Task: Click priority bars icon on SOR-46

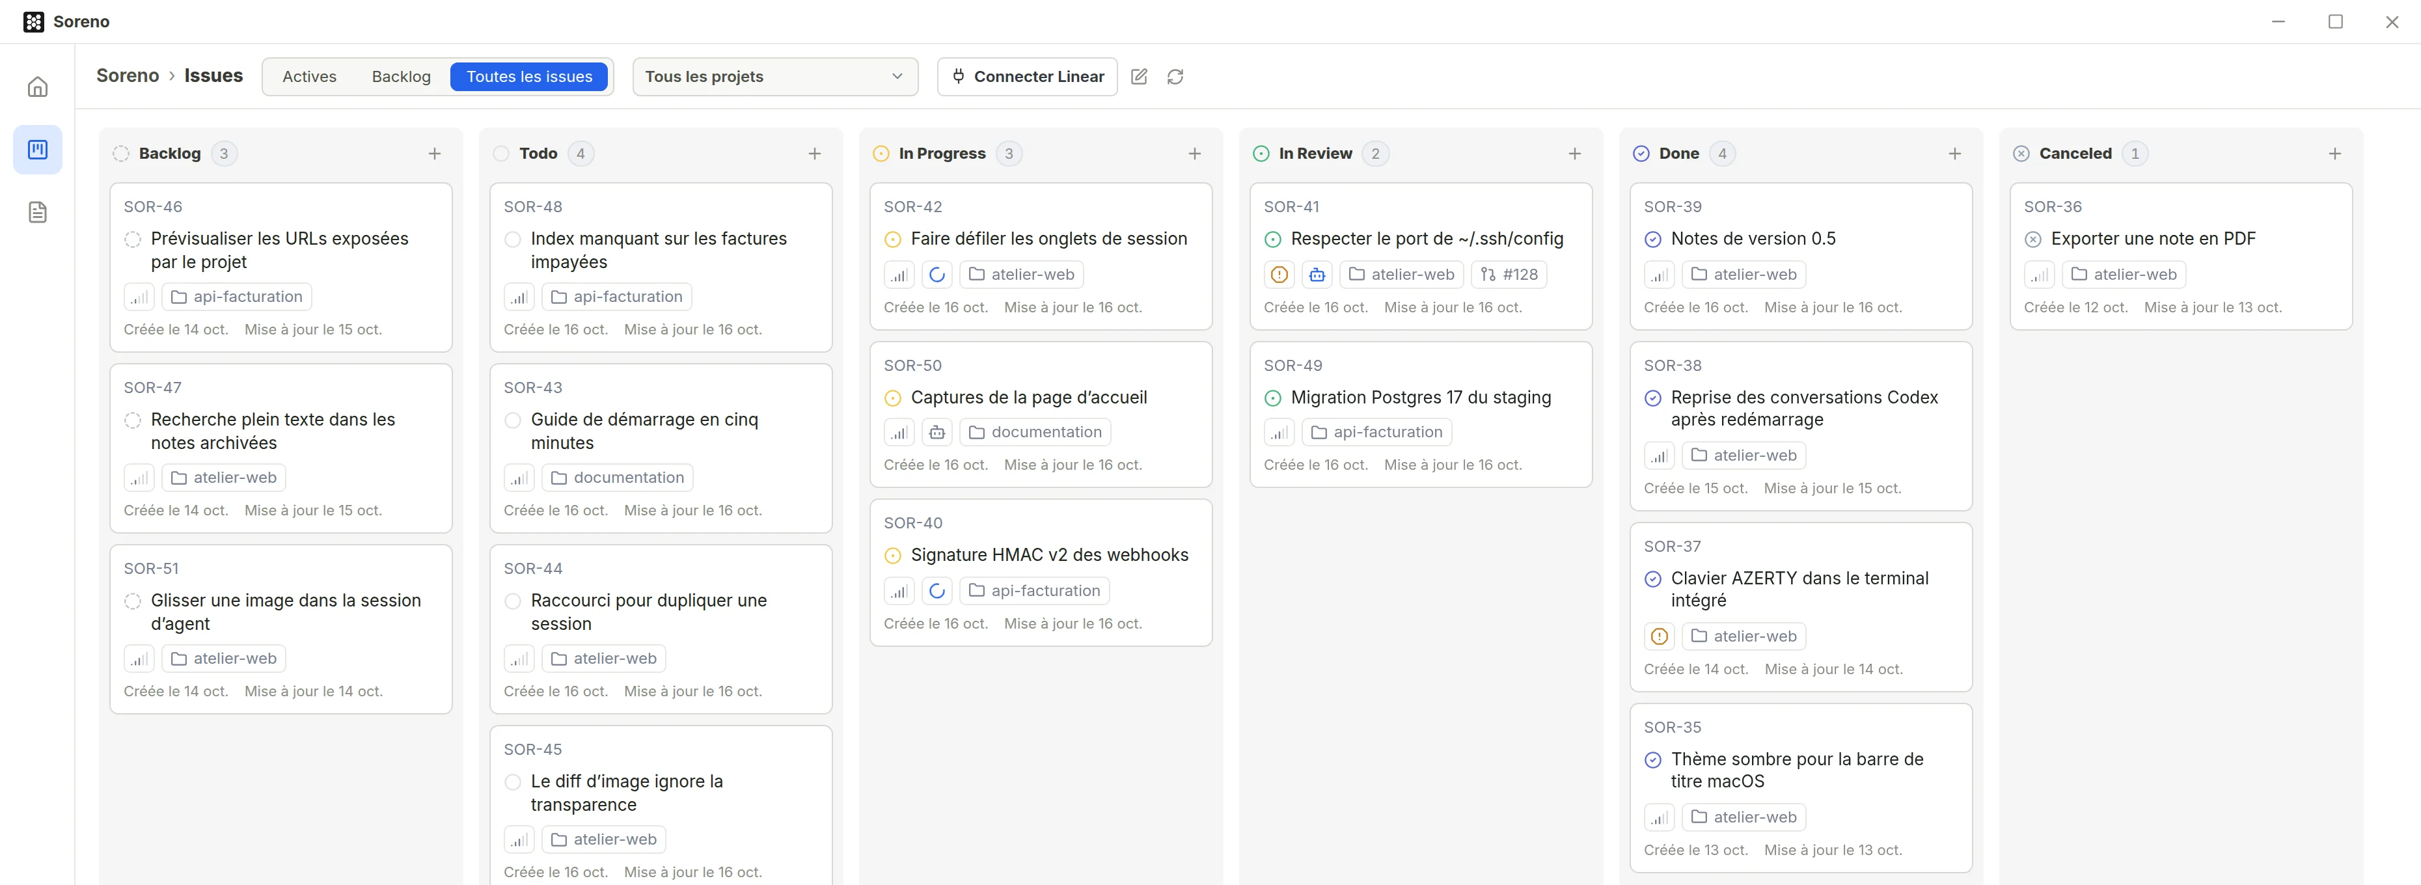Action: [x=139, y=297]
